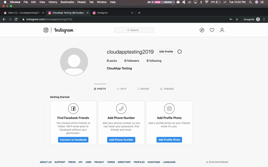Switch to the IGTV tab
Viewport: 268px width, 167px height.
pyautogui.click(x=122, y=89)
